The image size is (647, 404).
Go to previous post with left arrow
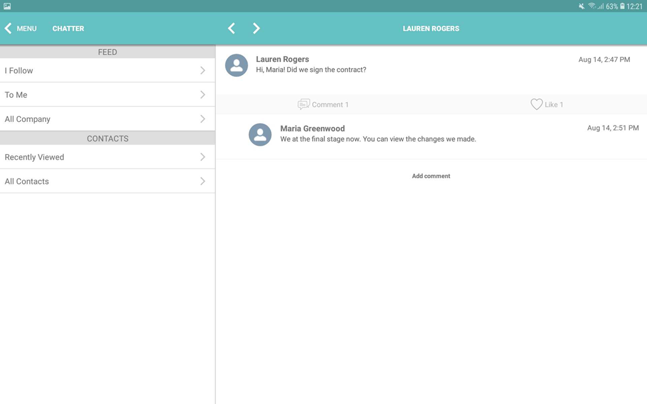pos(231,28)
